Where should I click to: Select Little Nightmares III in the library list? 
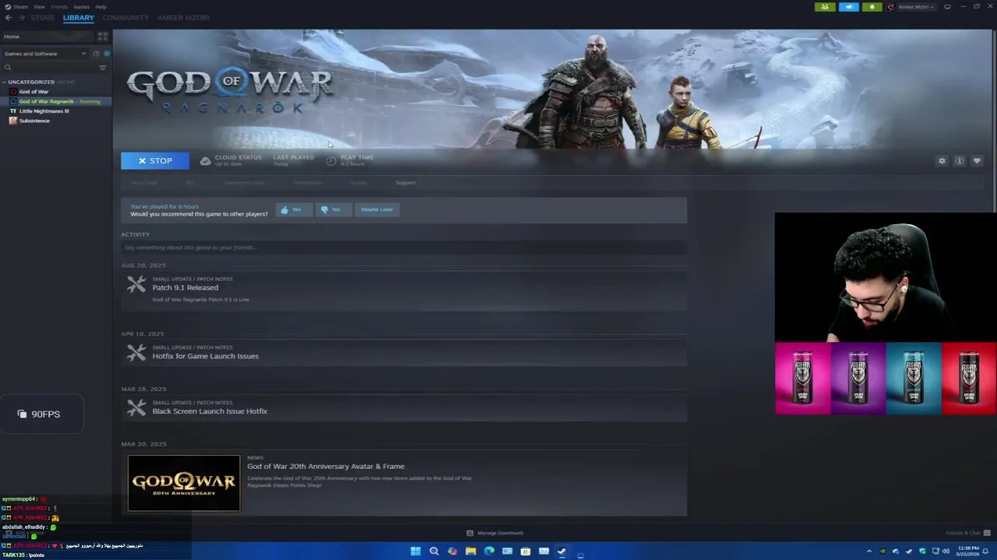44,111
